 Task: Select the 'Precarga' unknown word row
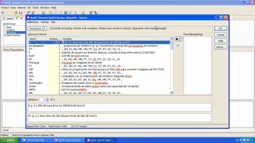pos(99,63)
